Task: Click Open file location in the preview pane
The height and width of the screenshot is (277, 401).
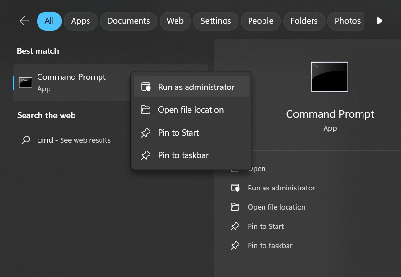Action: [276, 207]
